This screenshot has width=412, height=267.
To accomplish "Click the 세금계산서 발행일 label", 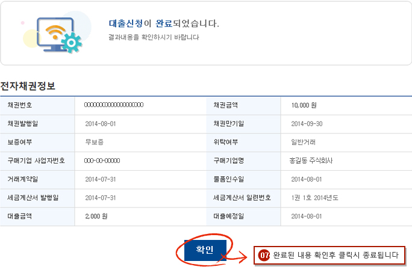I will point(33,198).
